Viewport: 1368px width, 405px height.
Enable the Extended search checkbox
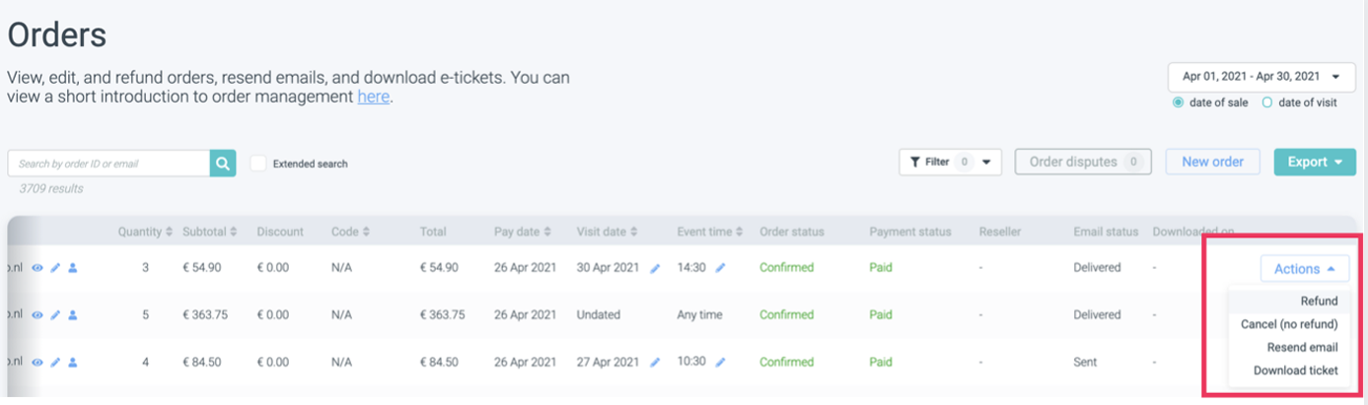tap(258, 164)
